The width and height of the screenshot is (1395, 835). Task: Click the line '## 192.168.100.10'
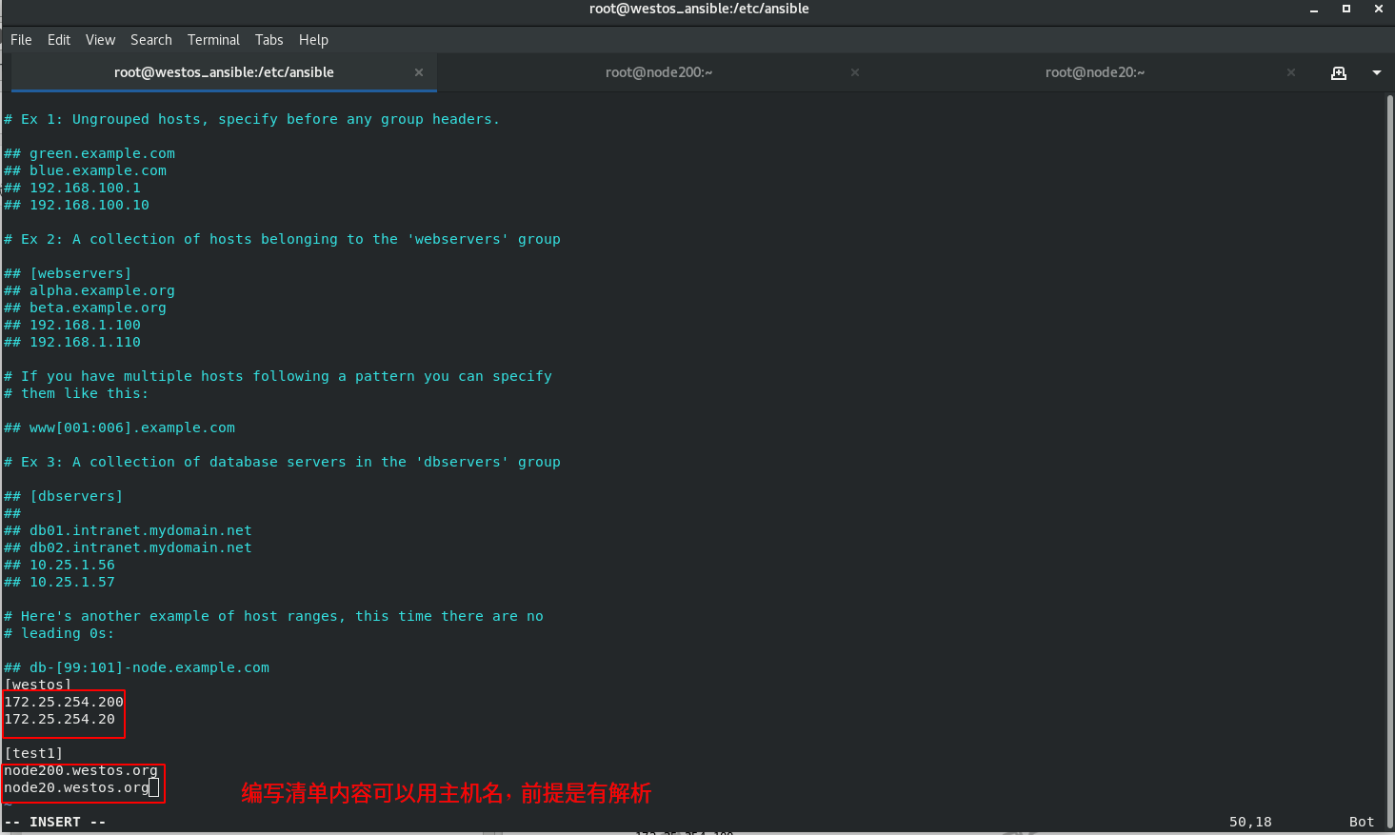(x=76, y=205)
